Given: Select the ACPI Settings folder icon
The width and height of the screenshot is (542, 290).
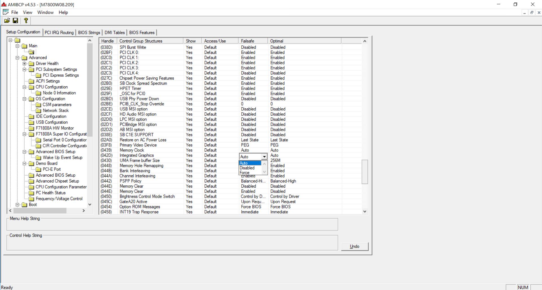Looking at the screenshot, I should tap(32, 81).
